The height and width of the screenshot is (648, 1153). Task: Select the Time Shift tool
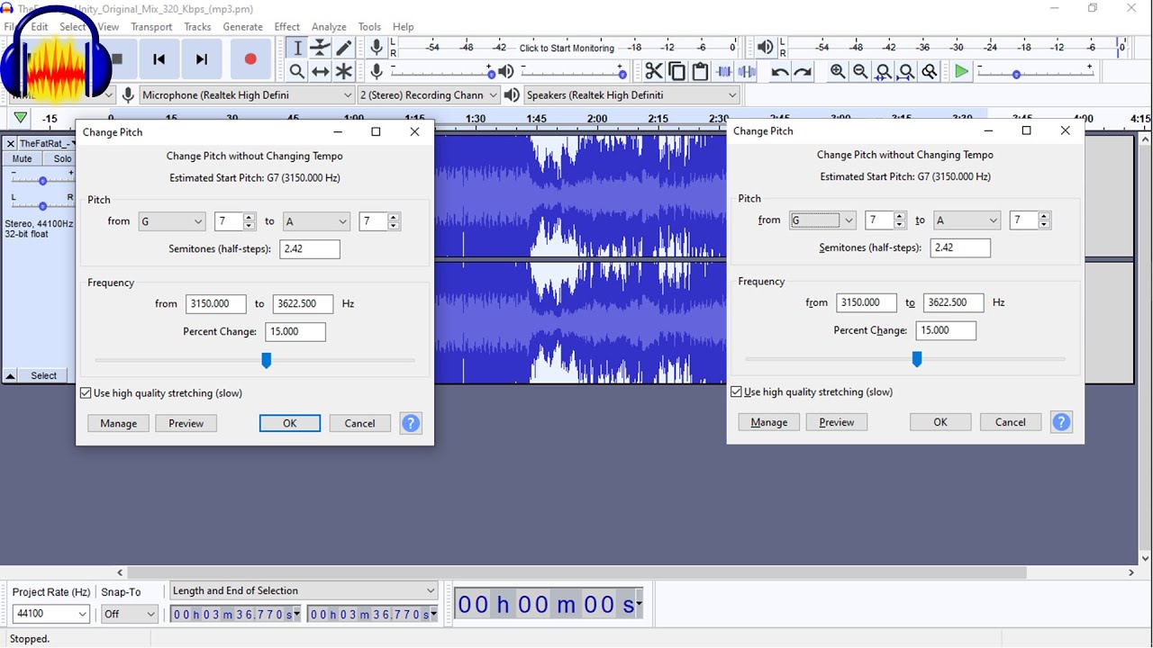(320, 71)
